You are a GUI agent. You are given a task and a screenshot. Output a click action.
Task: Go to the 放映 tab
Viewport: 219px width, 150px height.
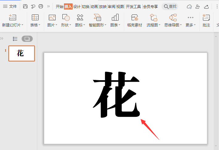coord(103,6)
